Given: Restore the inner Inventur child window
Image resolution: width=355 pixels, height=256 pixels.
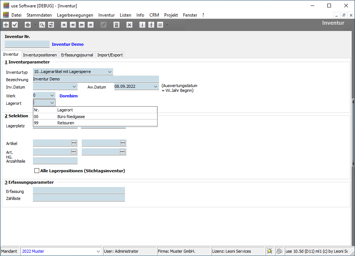Looking at the screenshot, I should 344,15.
